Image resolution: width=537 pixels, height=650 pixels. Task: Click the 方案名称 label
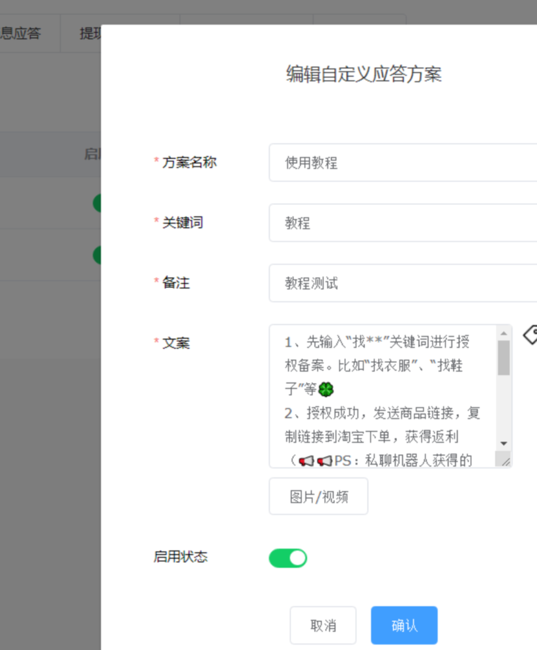pos(189,162)
